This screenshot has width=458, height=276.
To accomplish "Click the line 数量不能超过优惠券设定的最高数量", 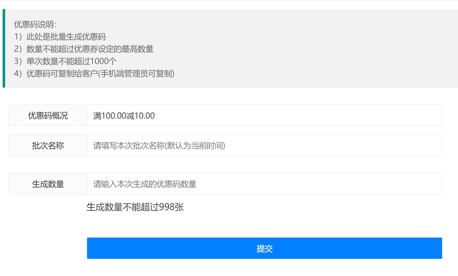I will point(84,49).
